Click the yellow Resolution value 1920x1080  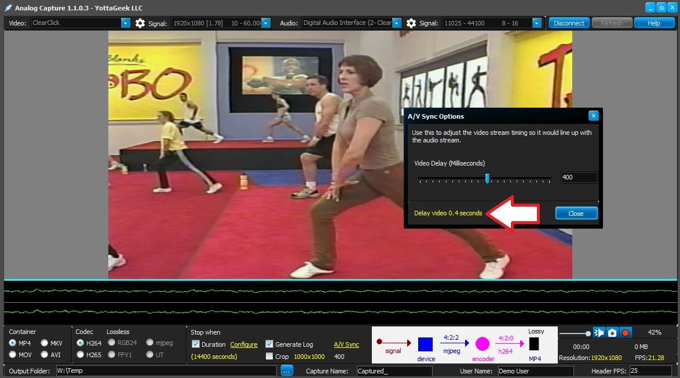(606, 358)
